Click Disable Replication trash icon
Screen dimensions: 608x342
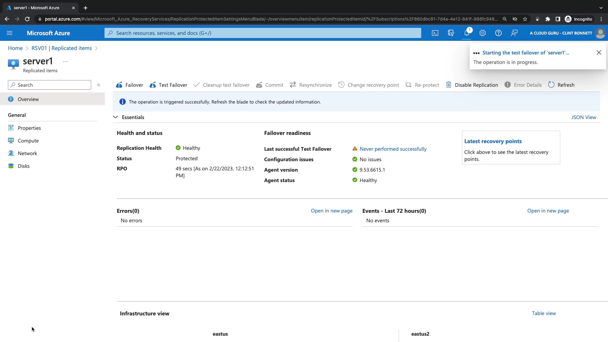448,85
